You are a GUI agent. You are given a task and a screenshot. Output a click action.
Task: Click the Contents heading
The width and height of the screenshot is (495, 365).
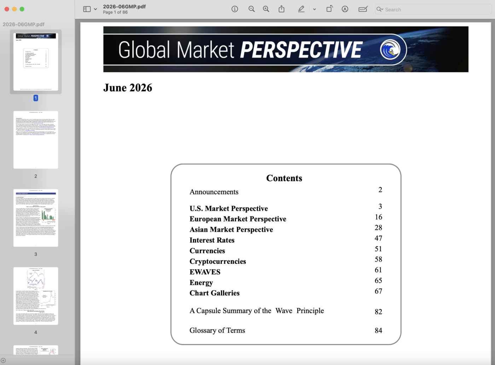284,178
